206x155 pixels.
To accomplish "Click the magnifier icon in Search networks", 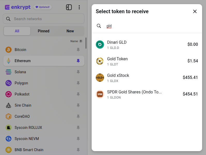I will pyautogui.click(x=8, y=19).
